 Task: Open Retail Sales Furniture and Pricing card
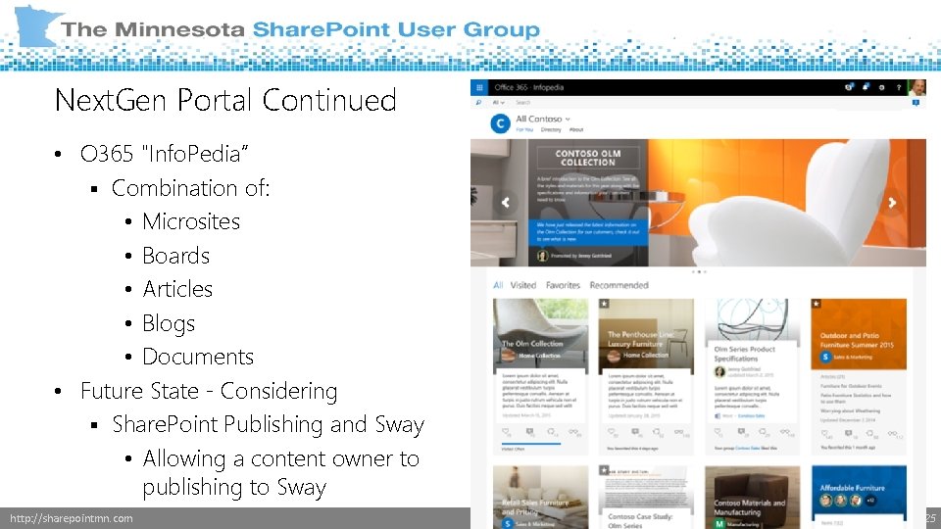(540, 497)
